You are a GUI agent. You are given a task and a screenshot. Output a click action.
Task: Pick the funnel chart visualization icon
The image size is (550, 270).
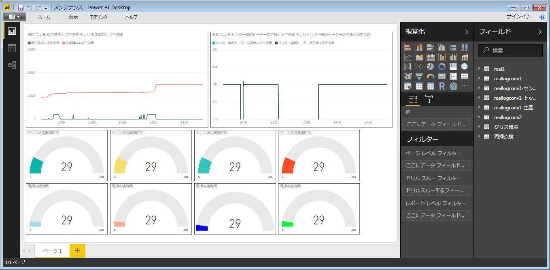tap(419, 76)
